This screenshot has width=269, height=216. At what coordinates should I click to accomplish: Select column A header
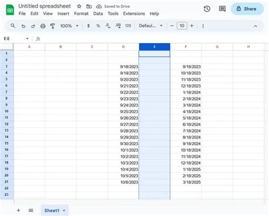pyautogui.click(x=30, y=47)
